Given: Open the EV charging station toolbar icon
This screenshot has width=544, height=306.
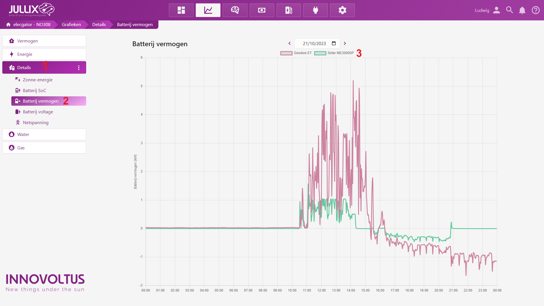Looking at the screenshot, I should point(288,10).
